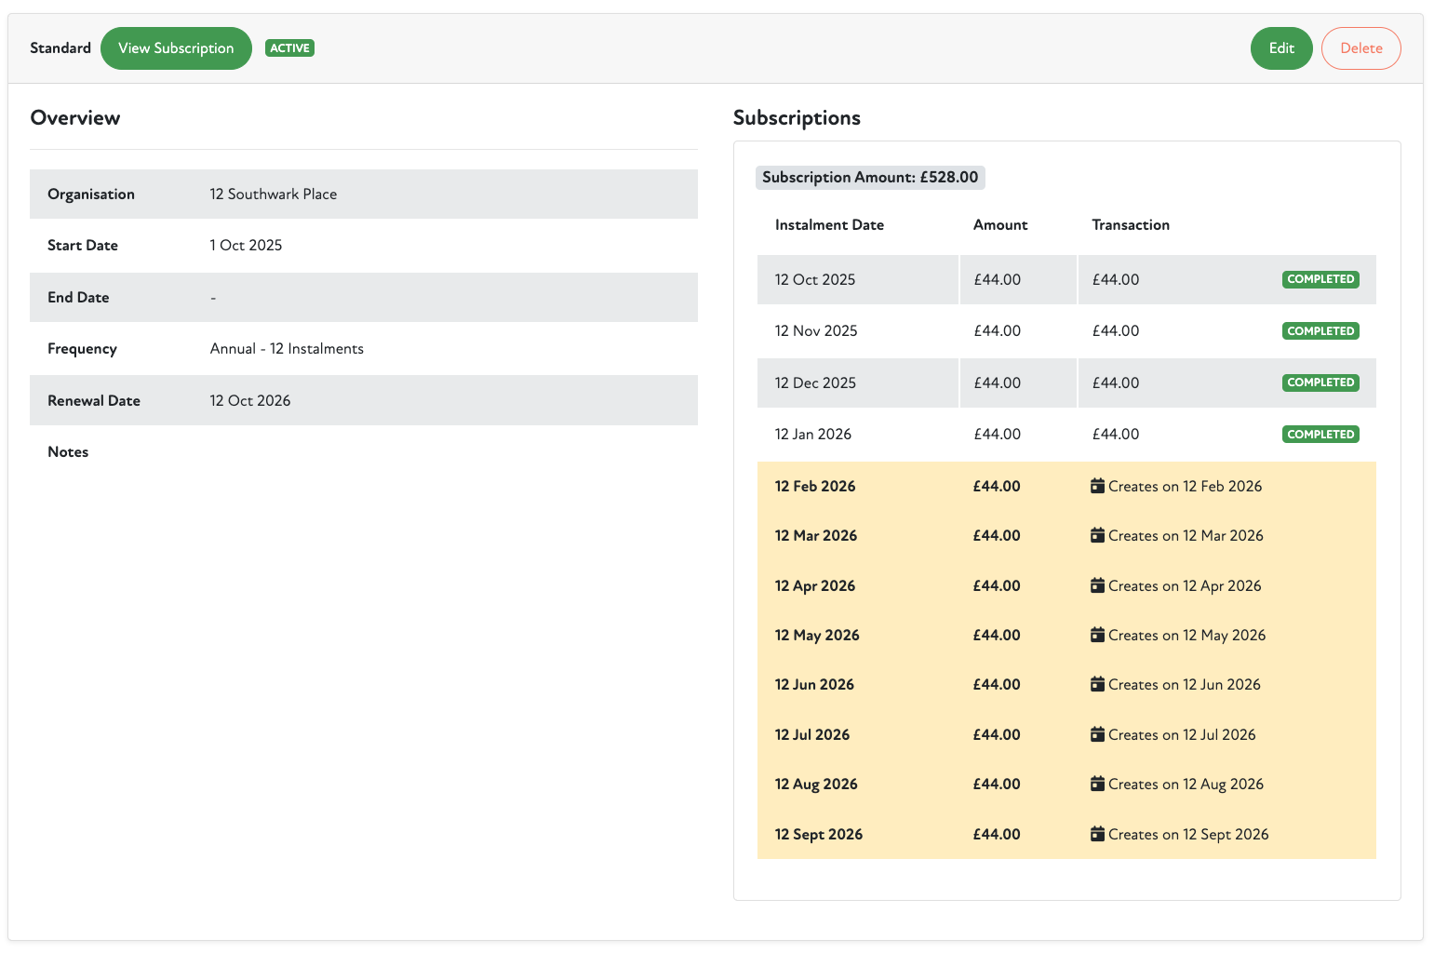
Task: Click the calendar icon for 12 Aug 2026
Action: click(x=1097, y=784)
